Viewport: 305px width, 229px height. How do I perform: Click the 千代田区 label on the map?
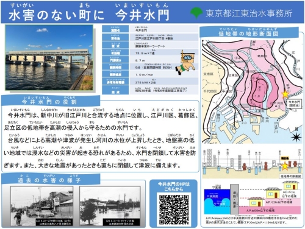pyautogui.click(x=210, y=91)
